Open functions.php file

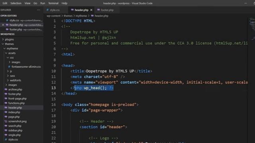coord(16,103)
